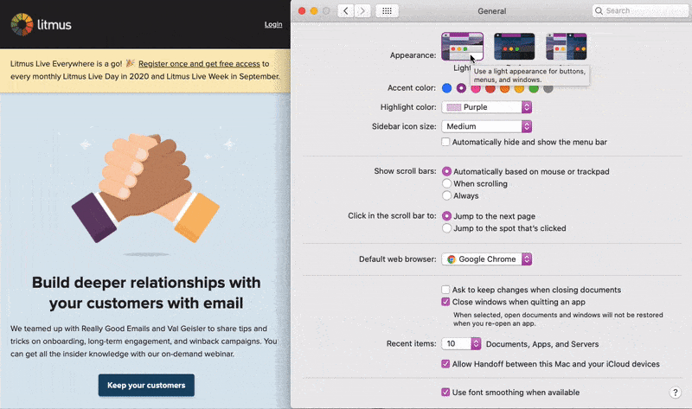This screenshot has height=409, width=692.
Task: Go back with the toolbar back arrow
Action: [x=346, y=11]
